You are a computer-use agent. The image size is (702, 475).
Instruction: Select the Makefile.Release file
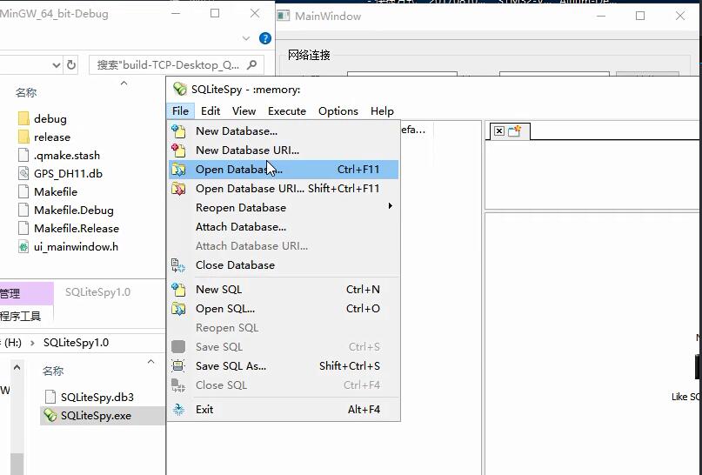pos(76,228)
